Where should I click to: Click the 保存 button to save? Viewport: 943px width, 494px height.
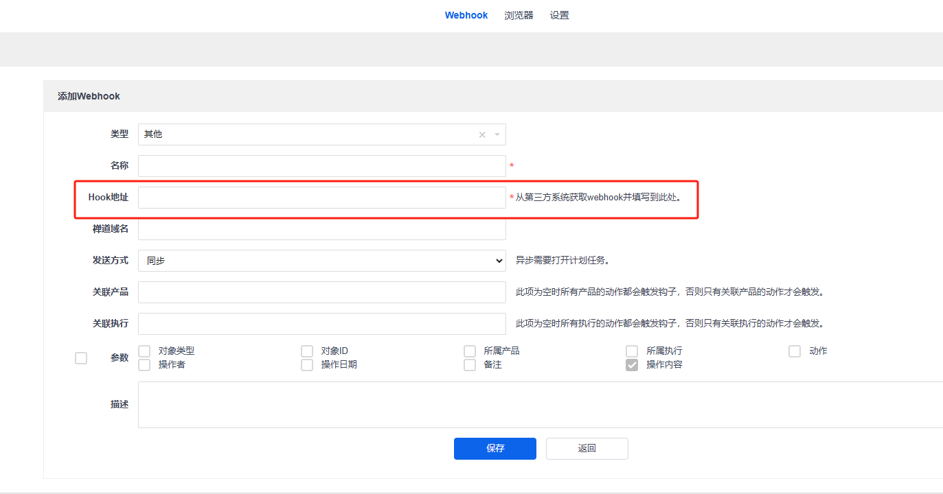[495, 448]
